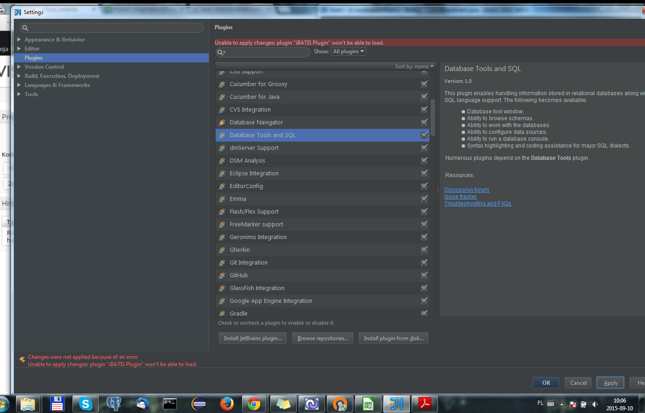
Task: Click plugin icon beside Database Navigator
Action: 222,122
